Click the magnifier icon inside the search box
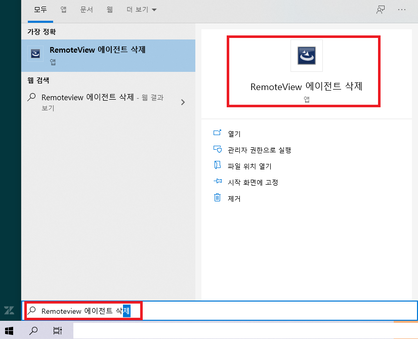 [32, 311]
